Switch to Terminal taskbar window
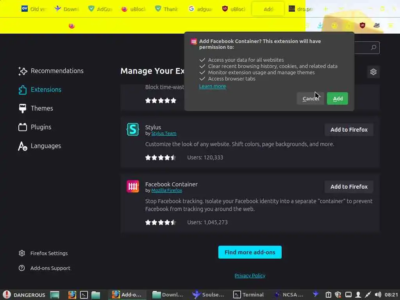400x300 pixels. pos(248,295)
